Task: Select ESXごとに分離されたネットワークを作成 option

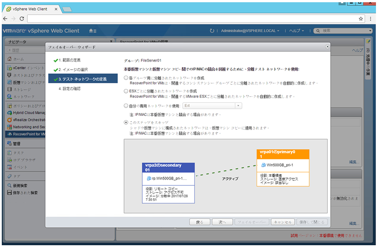Action: click(126, 91)
